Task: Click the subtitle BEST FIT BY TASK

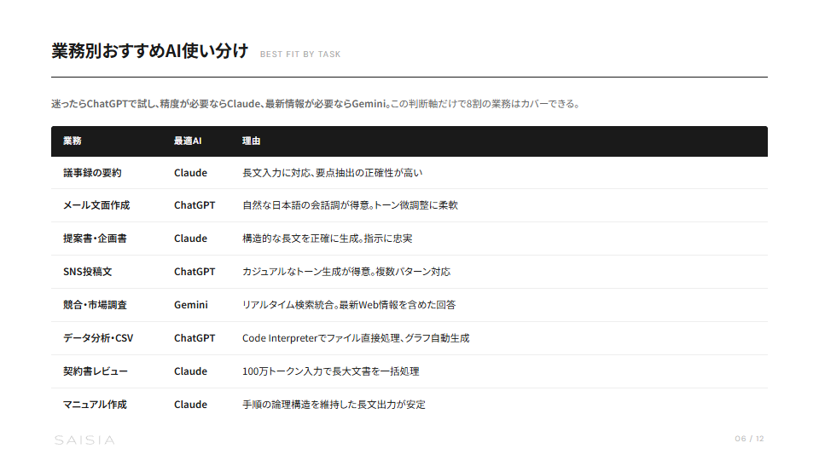Action: coord(300,55)
